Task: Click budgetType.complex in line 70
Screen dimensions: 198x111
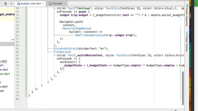Action: pyautogui.click(x=160, y=65)
